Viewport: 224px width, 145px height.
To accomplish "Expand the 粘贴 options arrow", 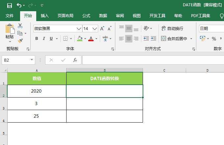I will pyautogui.click(x=10, y=42).
